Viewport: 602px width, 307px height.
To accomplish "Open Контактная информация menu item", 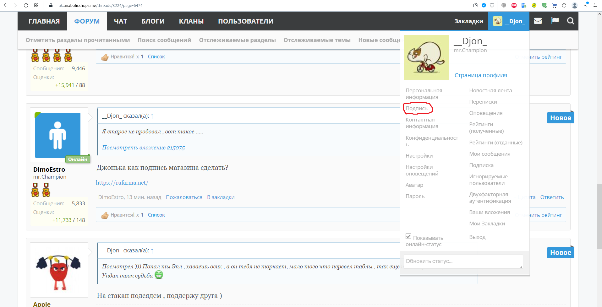I will (x=422, y=123).
